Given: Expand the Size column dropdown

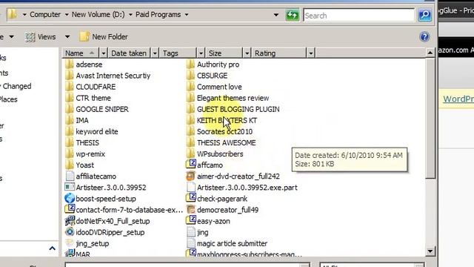Looking at the screenshot, I should (x=247, y=53).
